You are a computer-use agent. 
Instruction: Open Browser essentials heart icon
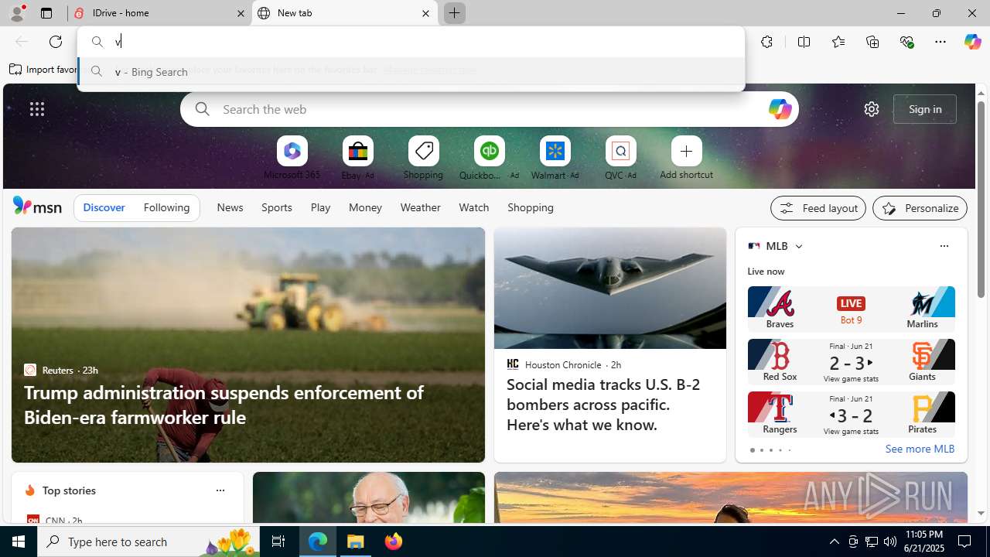pyautogui.click(x=906, y=42)
